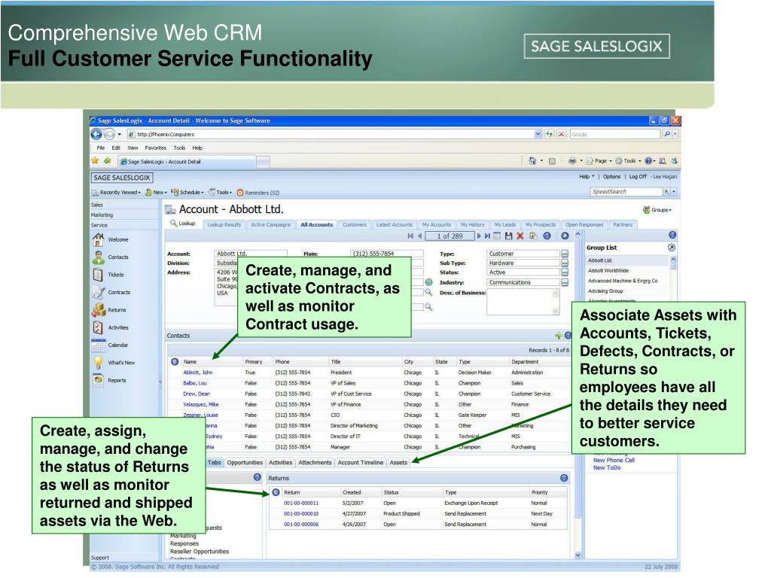771x578 pixels.
Task: Select Abbott WorldWide in Group List
Action: (608, 271)
